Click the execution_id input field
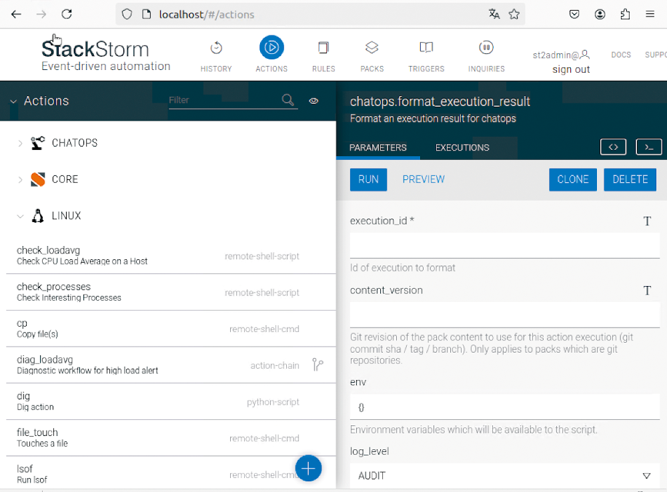The width and height of the screenshot is (667, 492). (x=504, y=245)
